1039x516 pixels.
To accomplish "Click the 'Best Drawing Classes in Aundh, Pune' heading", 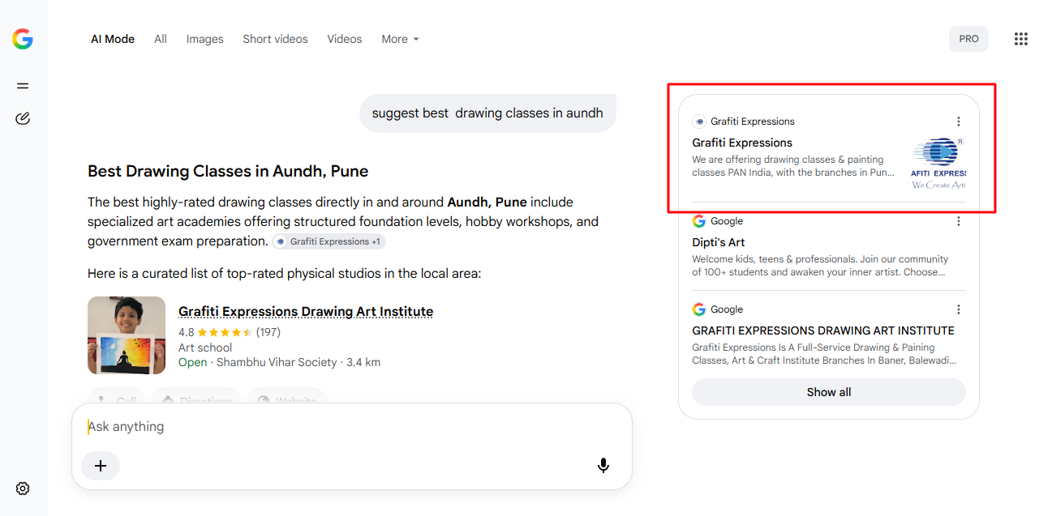I will tap(228, 172).
